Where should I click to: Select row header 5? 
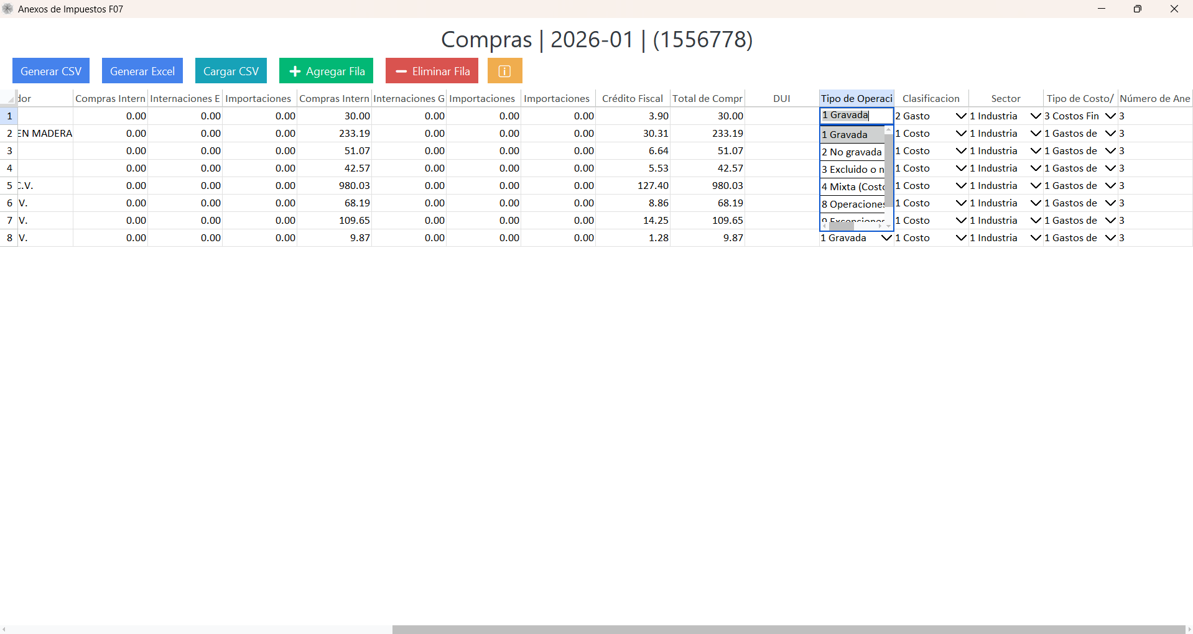point(9,186)
